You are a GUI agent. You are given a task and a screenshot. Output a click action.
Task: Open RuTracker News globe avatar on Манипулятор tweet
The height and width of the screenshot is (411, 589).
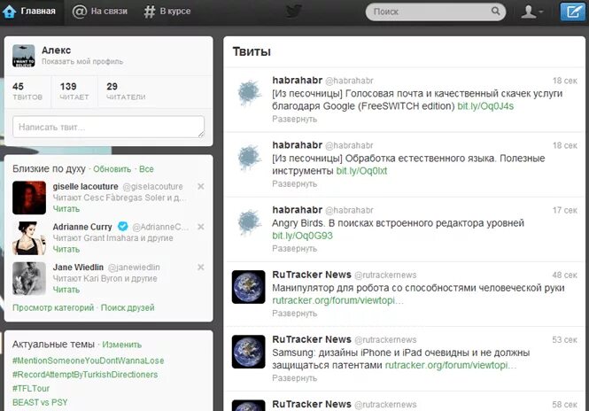click(x=249, y=287)
